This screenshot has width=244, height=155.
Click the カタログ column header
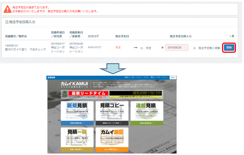click(x=93, y=36)
